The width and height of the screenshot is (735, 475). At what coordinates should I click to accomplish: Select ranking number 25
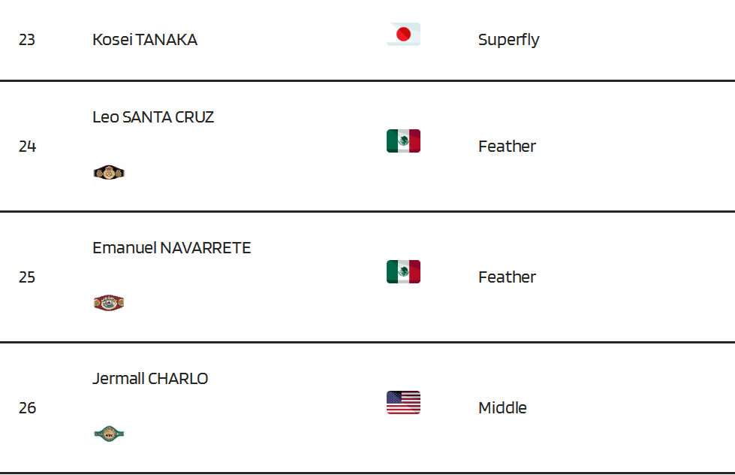pos(27,277)
